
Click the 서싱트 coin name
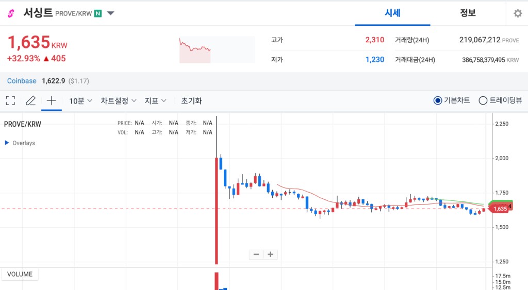38,13
